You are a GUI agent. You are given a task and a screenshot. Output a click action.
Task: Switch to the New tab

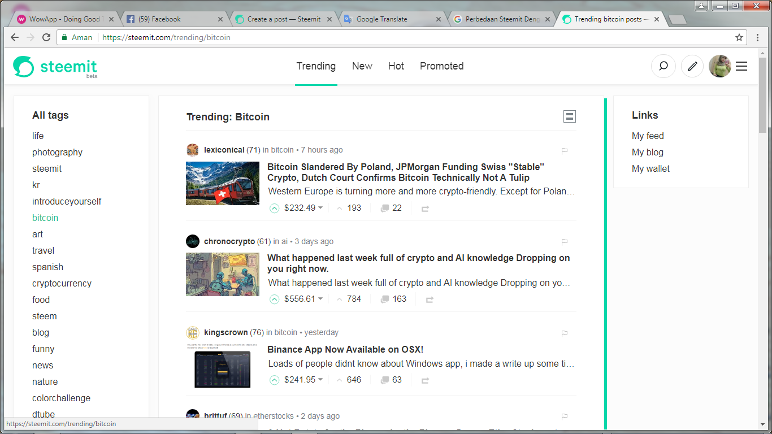point(362,66)
